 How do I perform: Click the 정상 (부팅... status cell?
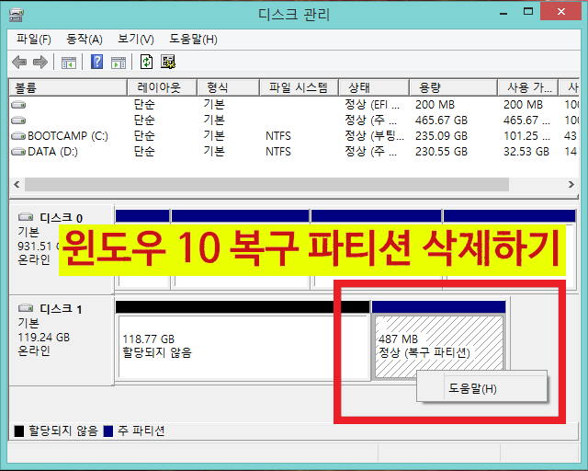374,136
